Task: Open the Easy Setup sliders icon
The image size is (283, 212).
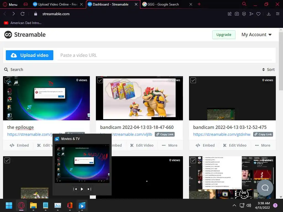Action: 278,14
